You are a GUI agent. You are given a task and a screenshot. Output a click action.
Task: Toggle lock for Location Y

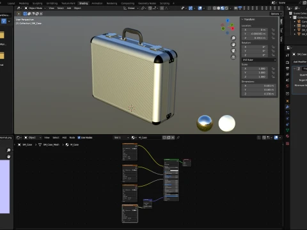pos(273,34)
